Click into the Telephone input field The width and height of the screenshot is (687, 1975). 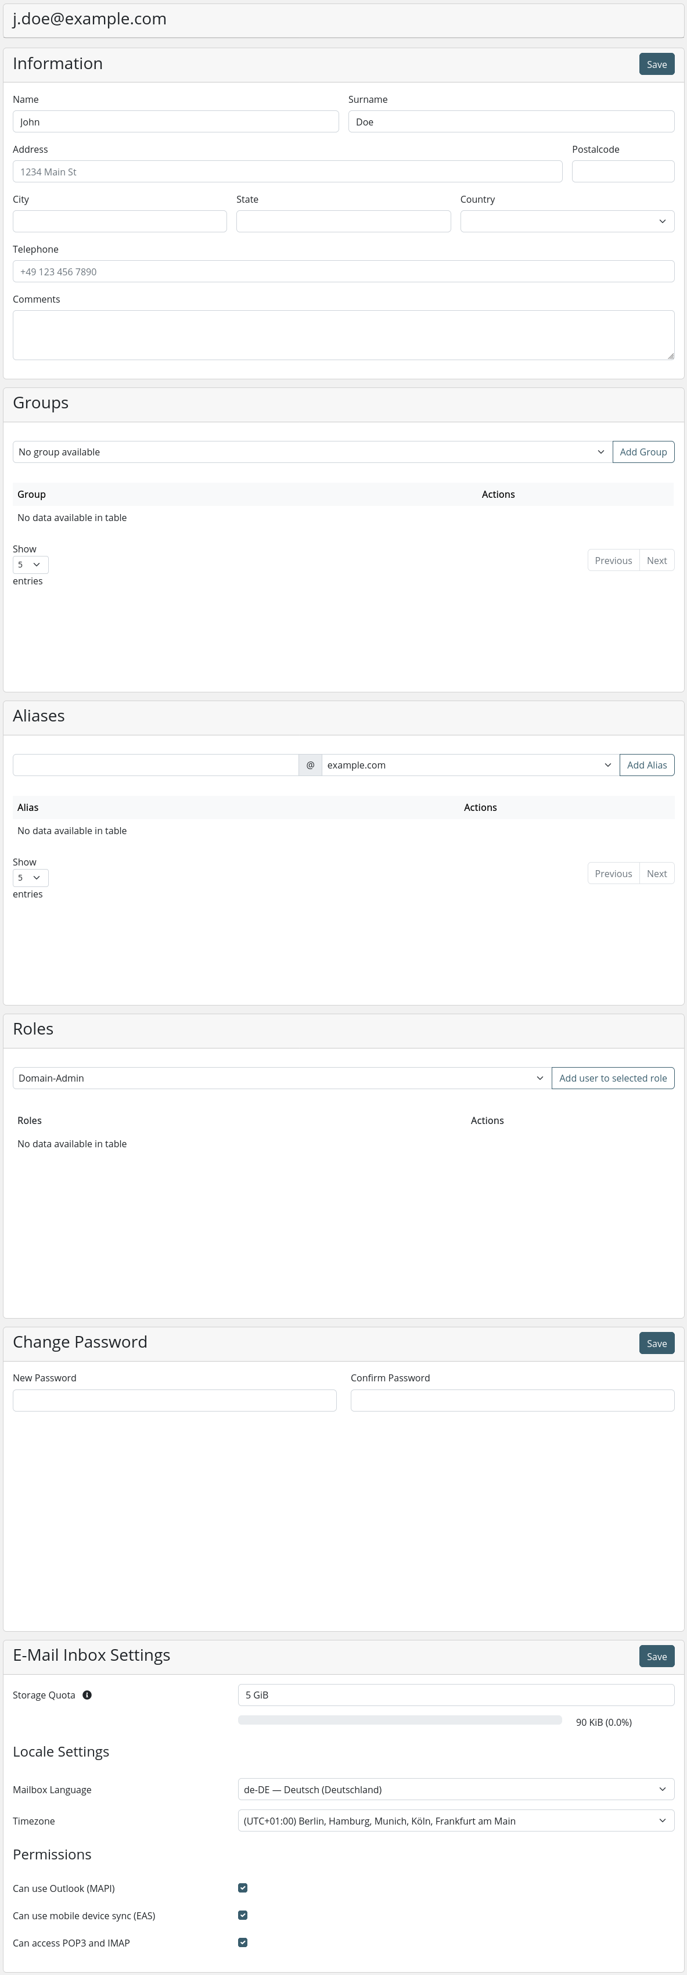point(343,271)
